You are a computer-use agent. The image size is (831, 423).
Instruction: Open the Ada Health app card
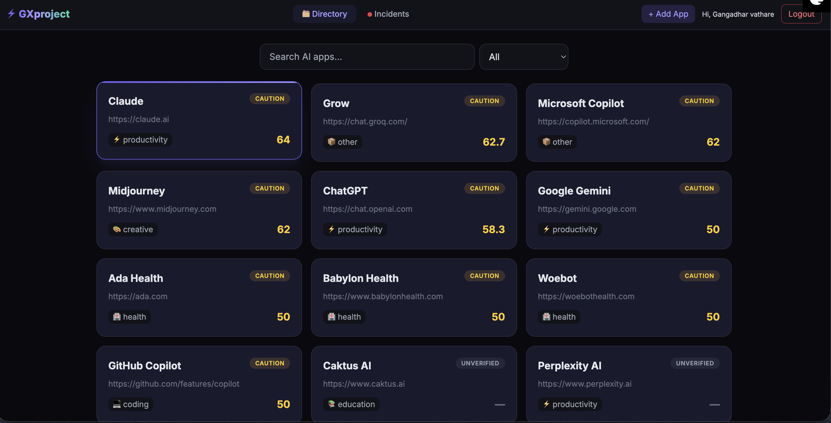coord(199,298)
